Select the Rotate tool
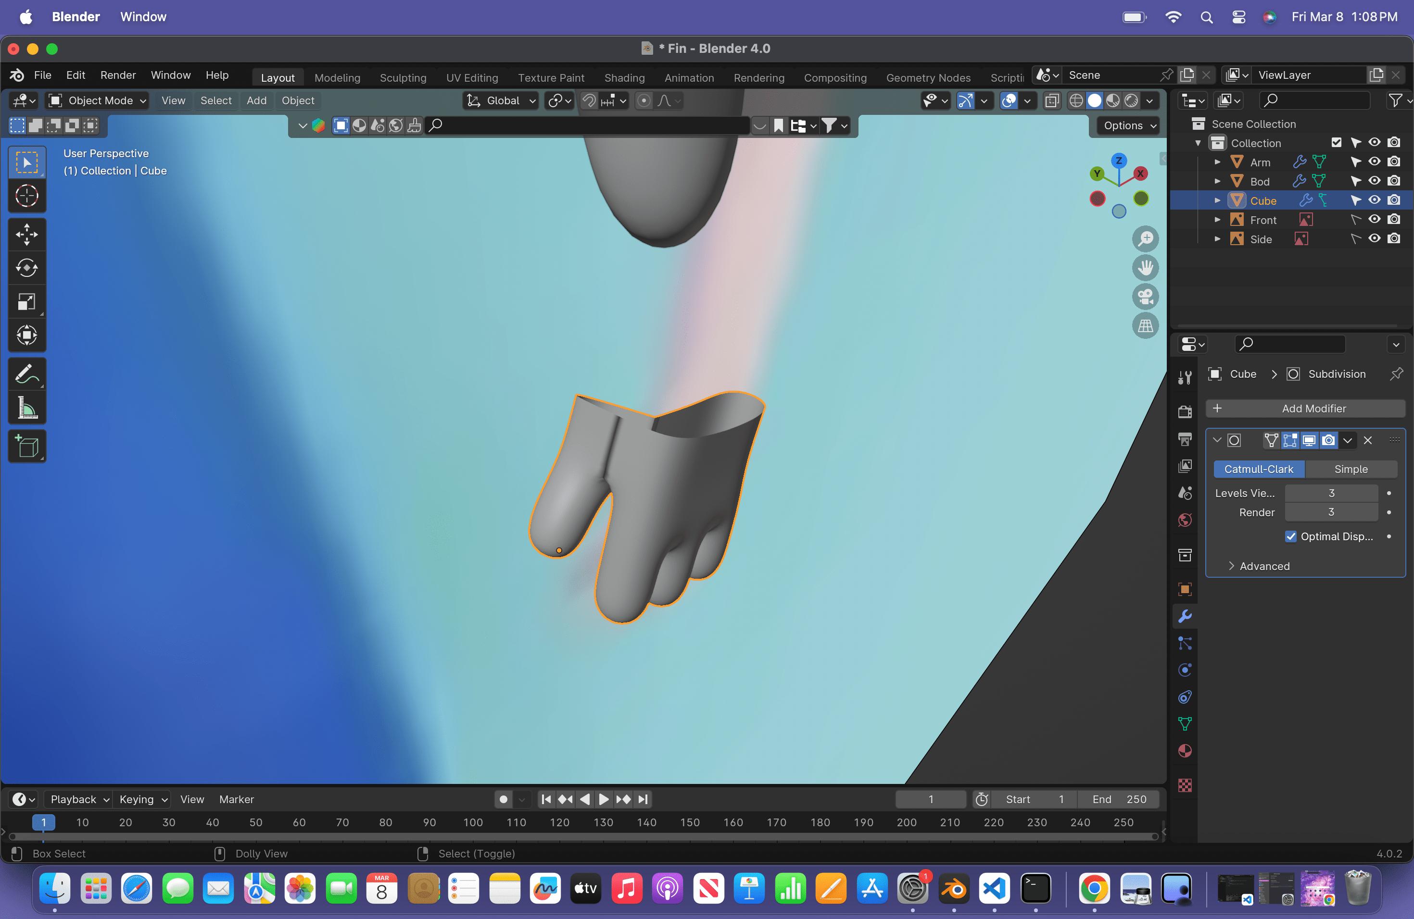1414x919 pixels. (27, 268)
